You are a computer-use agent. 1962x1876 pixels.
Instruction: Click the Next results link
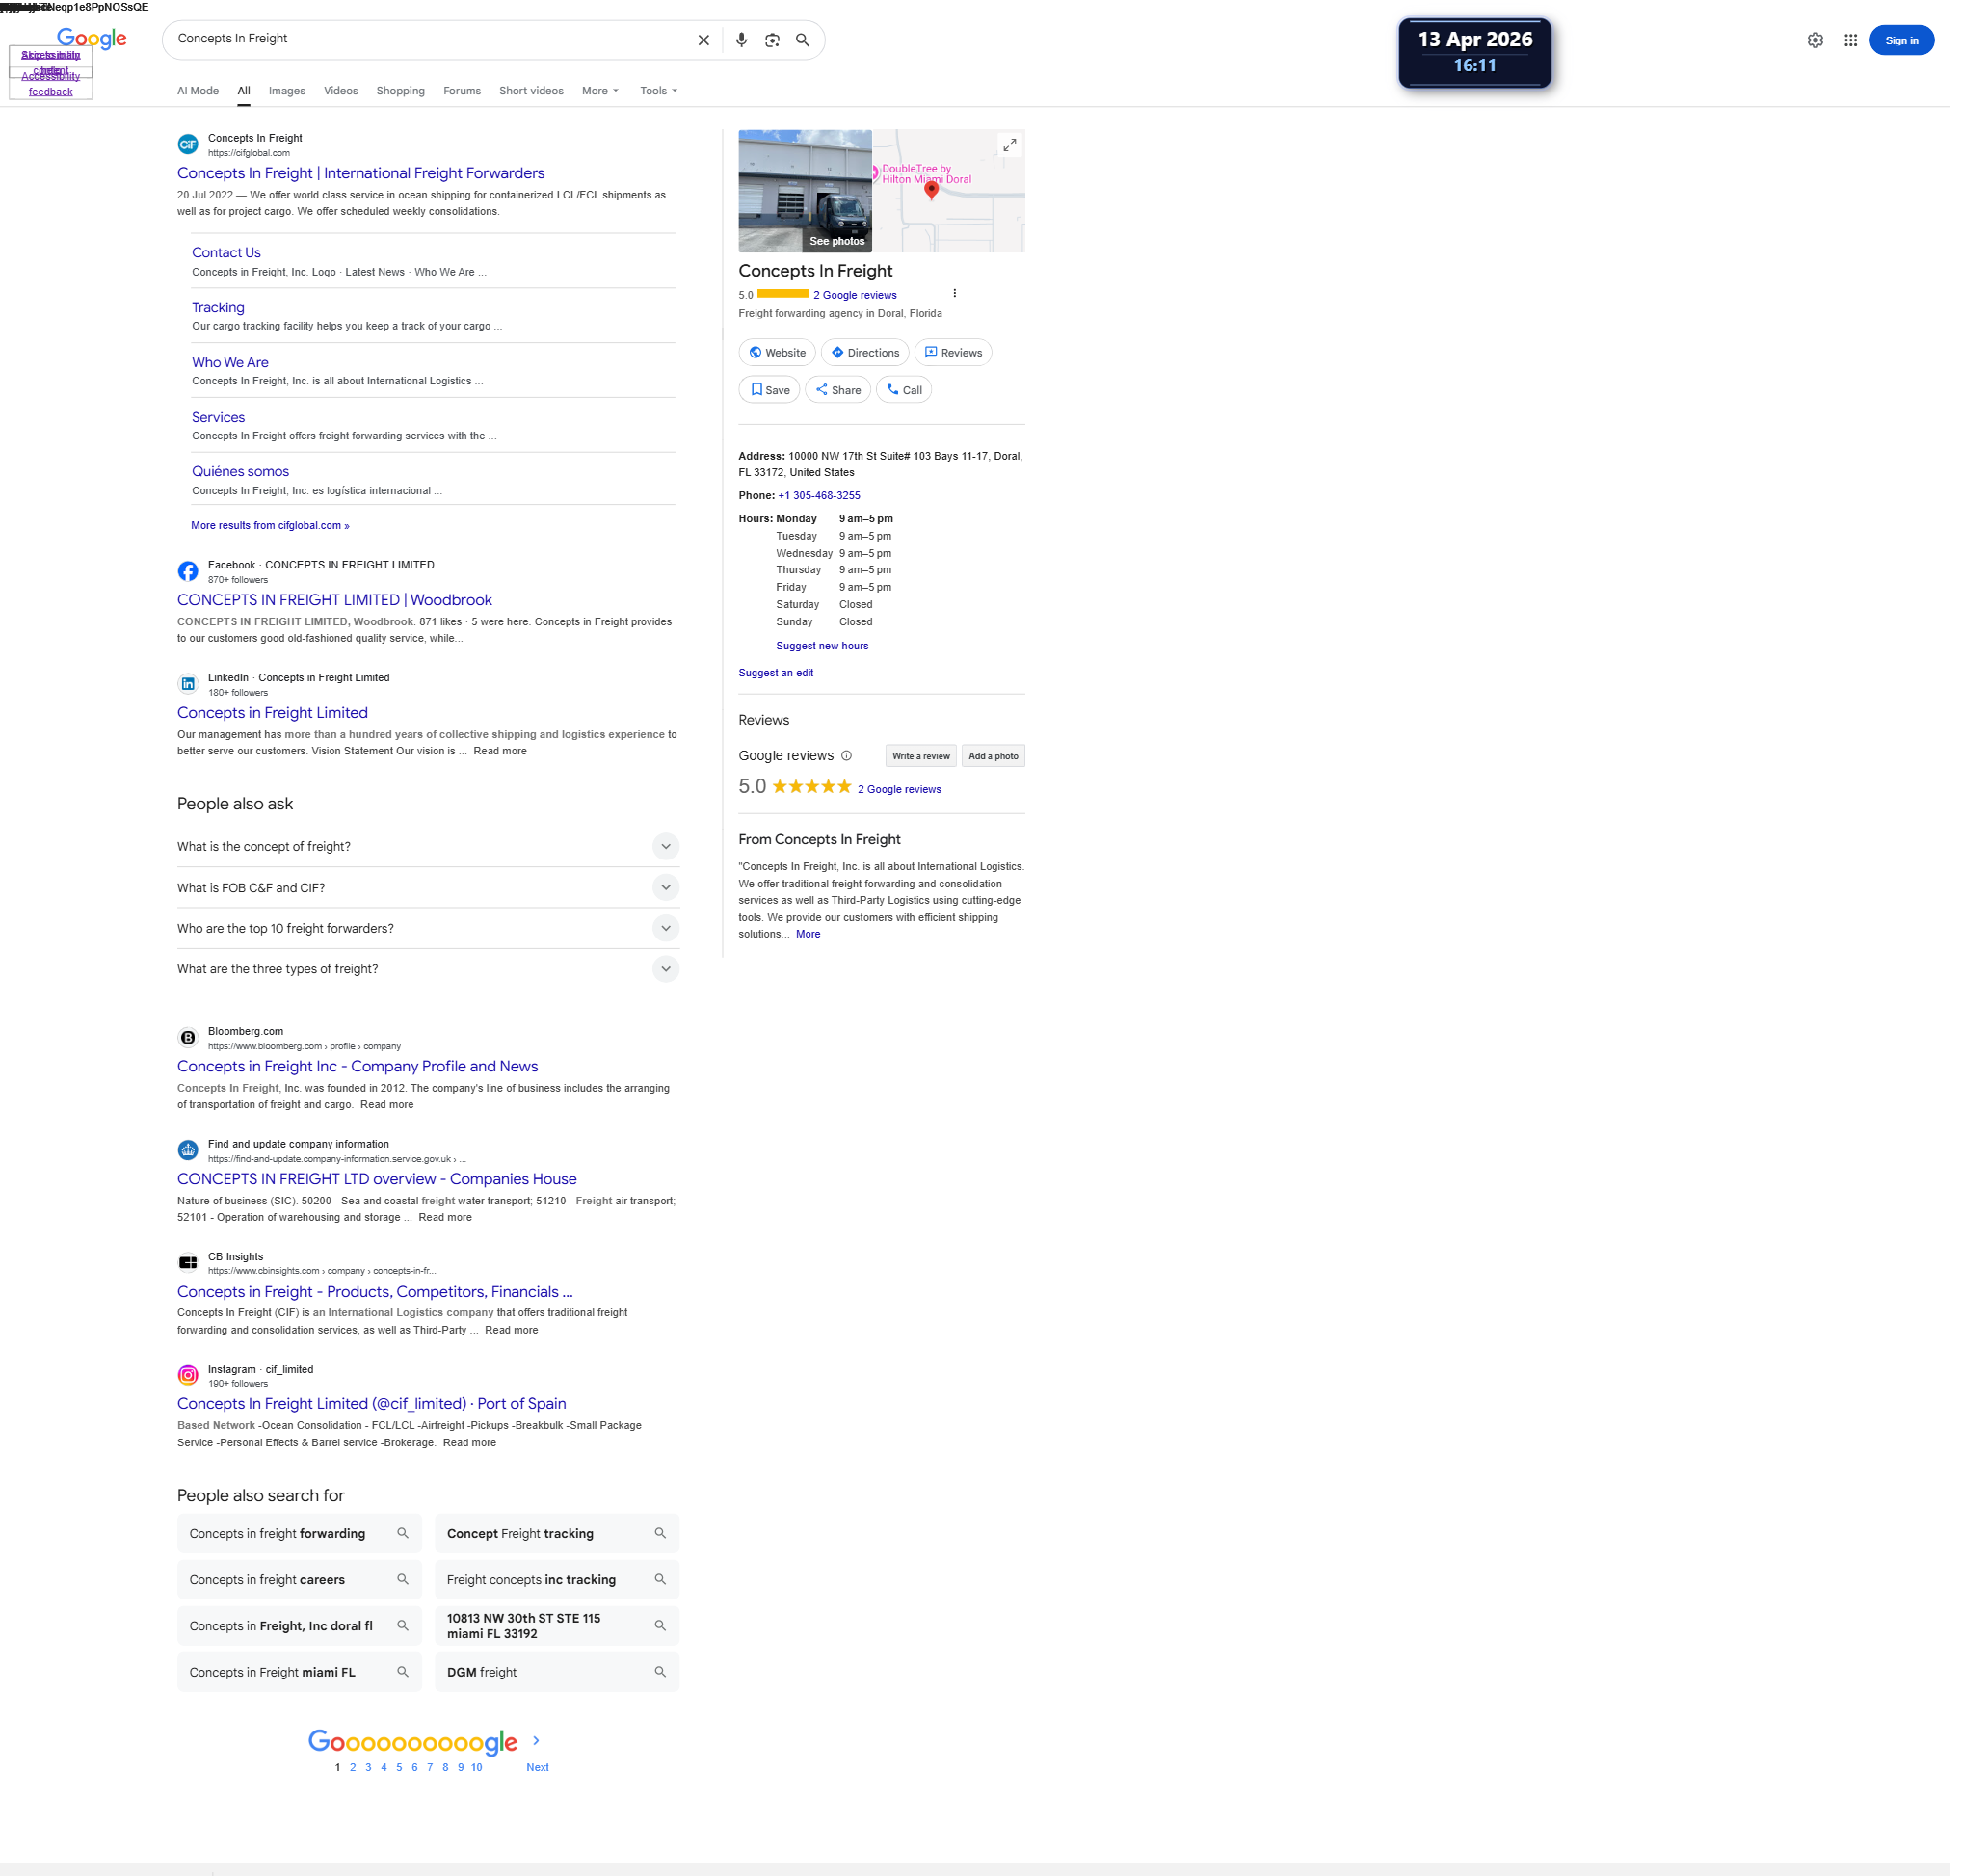pyautogui.click(x=537, y=1768)
